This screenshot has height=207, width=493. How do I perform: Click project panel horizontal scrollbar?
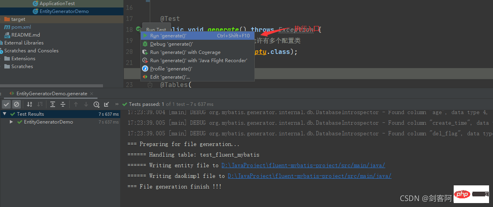[x=51, y=86]
